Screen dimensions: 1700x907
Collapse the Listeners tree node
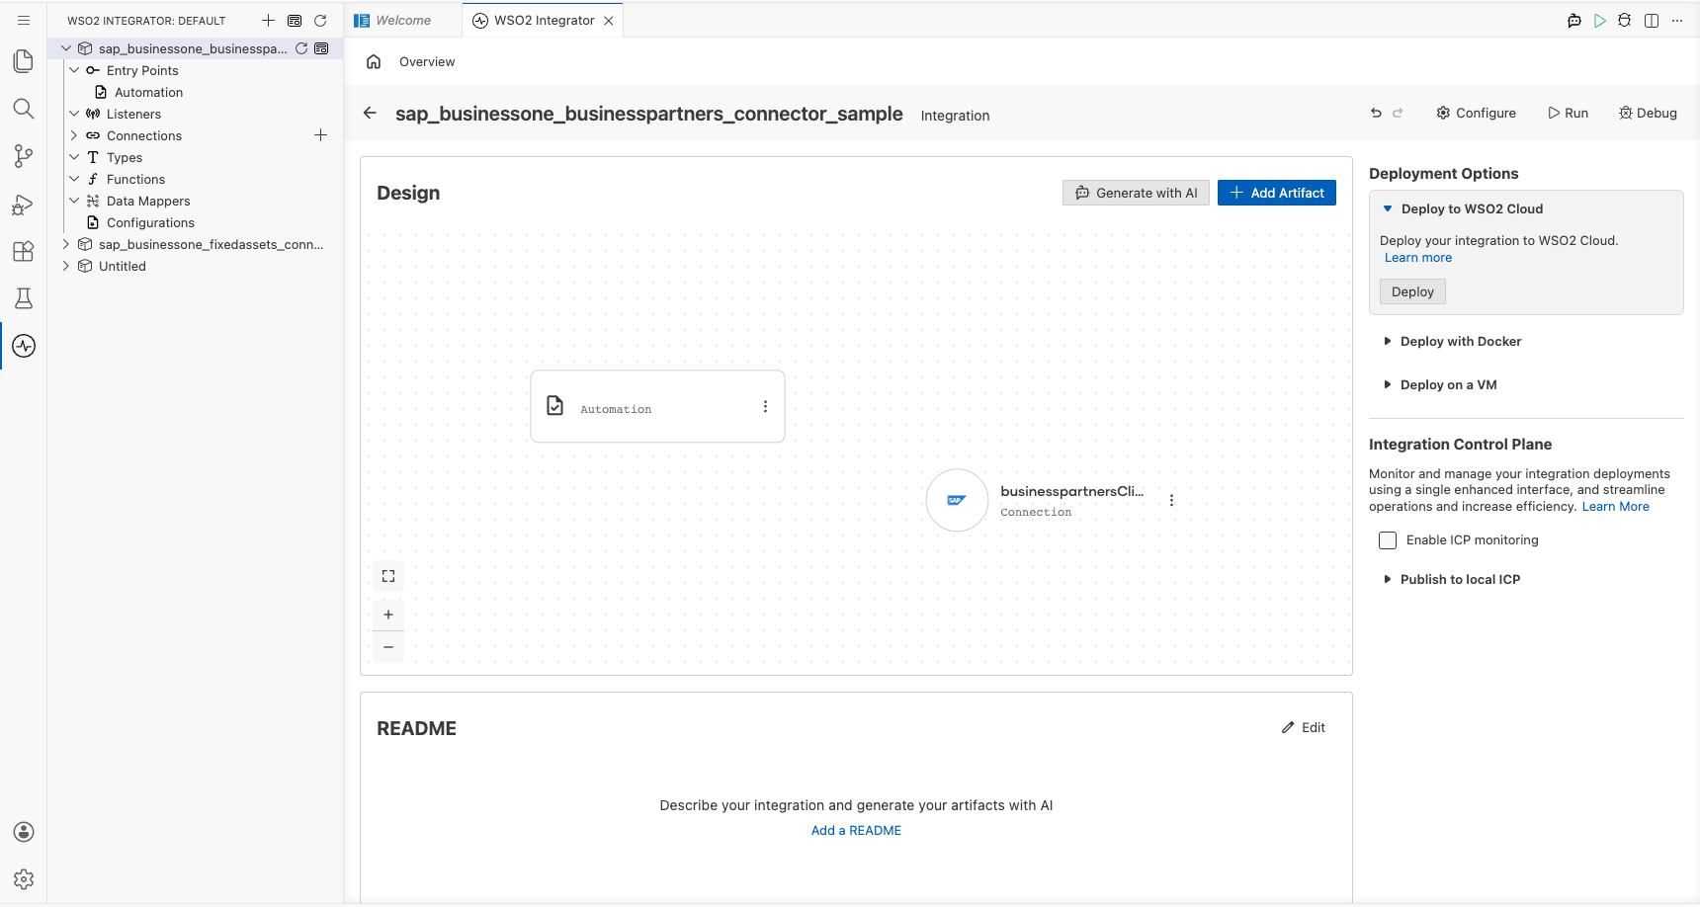pyautogui.click(x=74, y=114)
